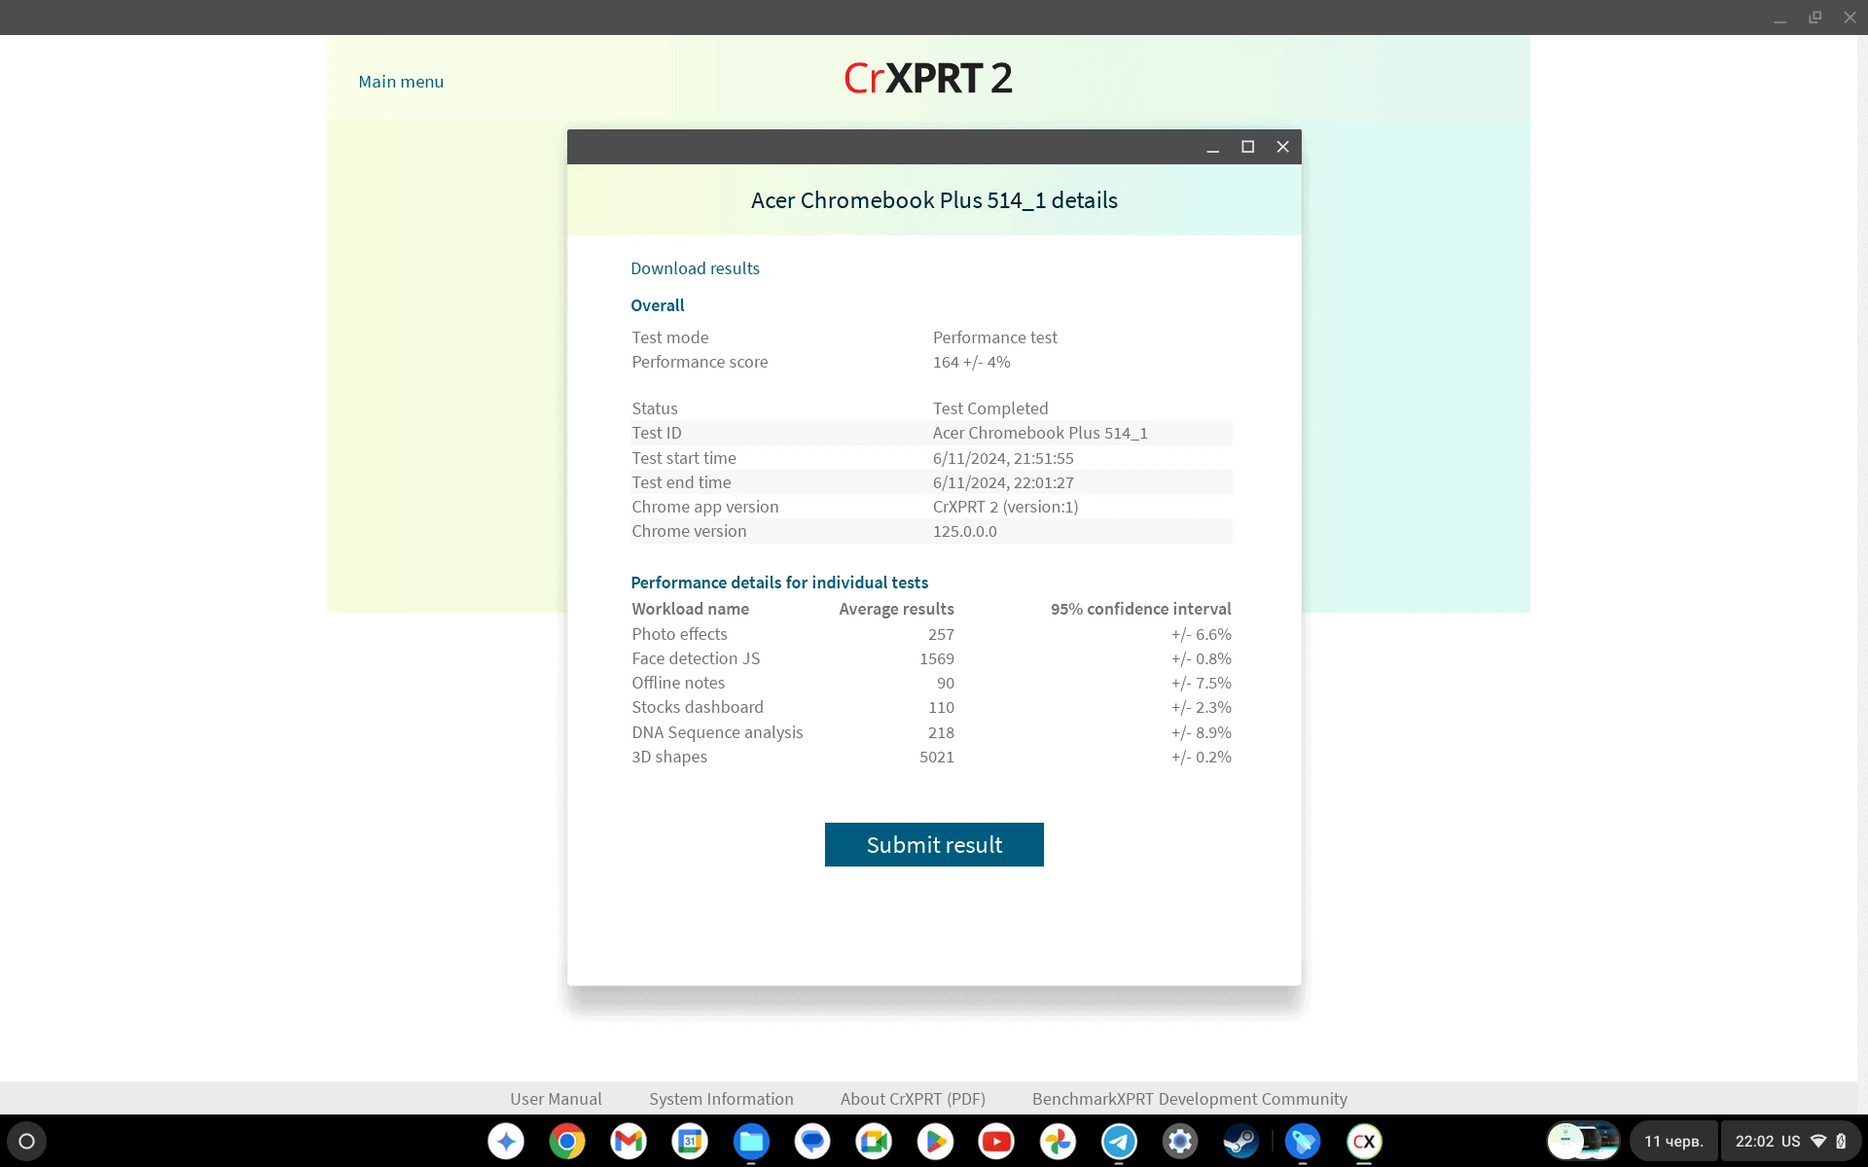1868x1167 pixels.
Task: Maximize the details dialog window
Action: [1247, 147]
